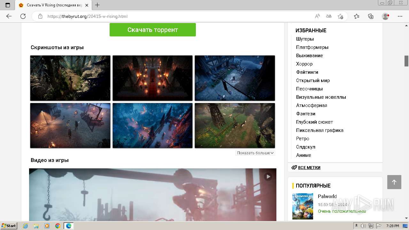Screen dimensions: 409x230
Task: Open the Palworld game title link
Action: pyautogui.click(x=327, y=196)
